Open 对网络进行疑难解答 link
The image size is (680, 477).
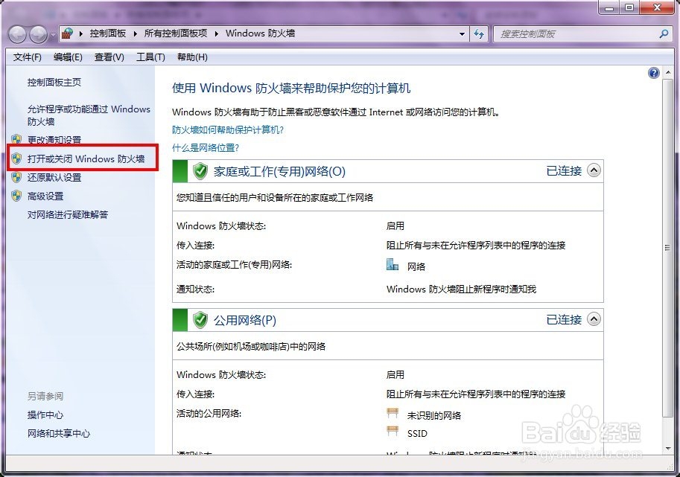click(x=68, y=214)
